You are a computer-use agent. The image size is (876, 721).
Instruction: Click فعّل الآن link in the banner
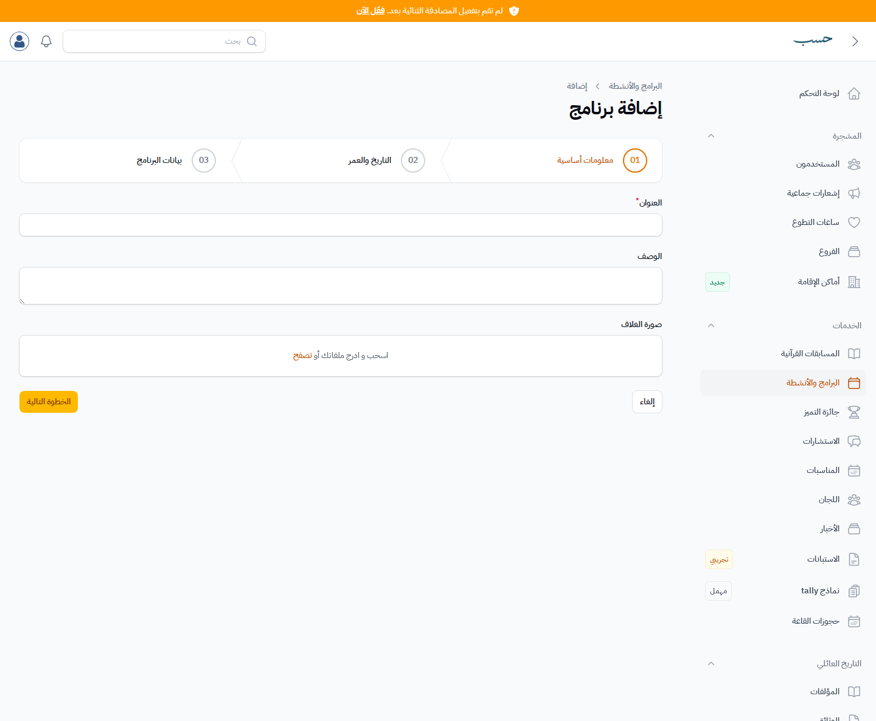point(370,11)
